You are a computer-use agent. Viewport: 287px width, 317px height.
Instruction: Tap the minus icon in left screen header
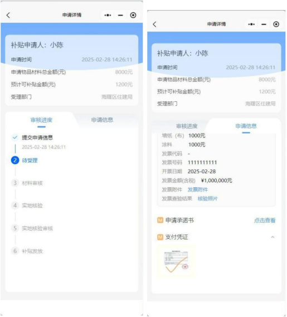pos(120,16)
